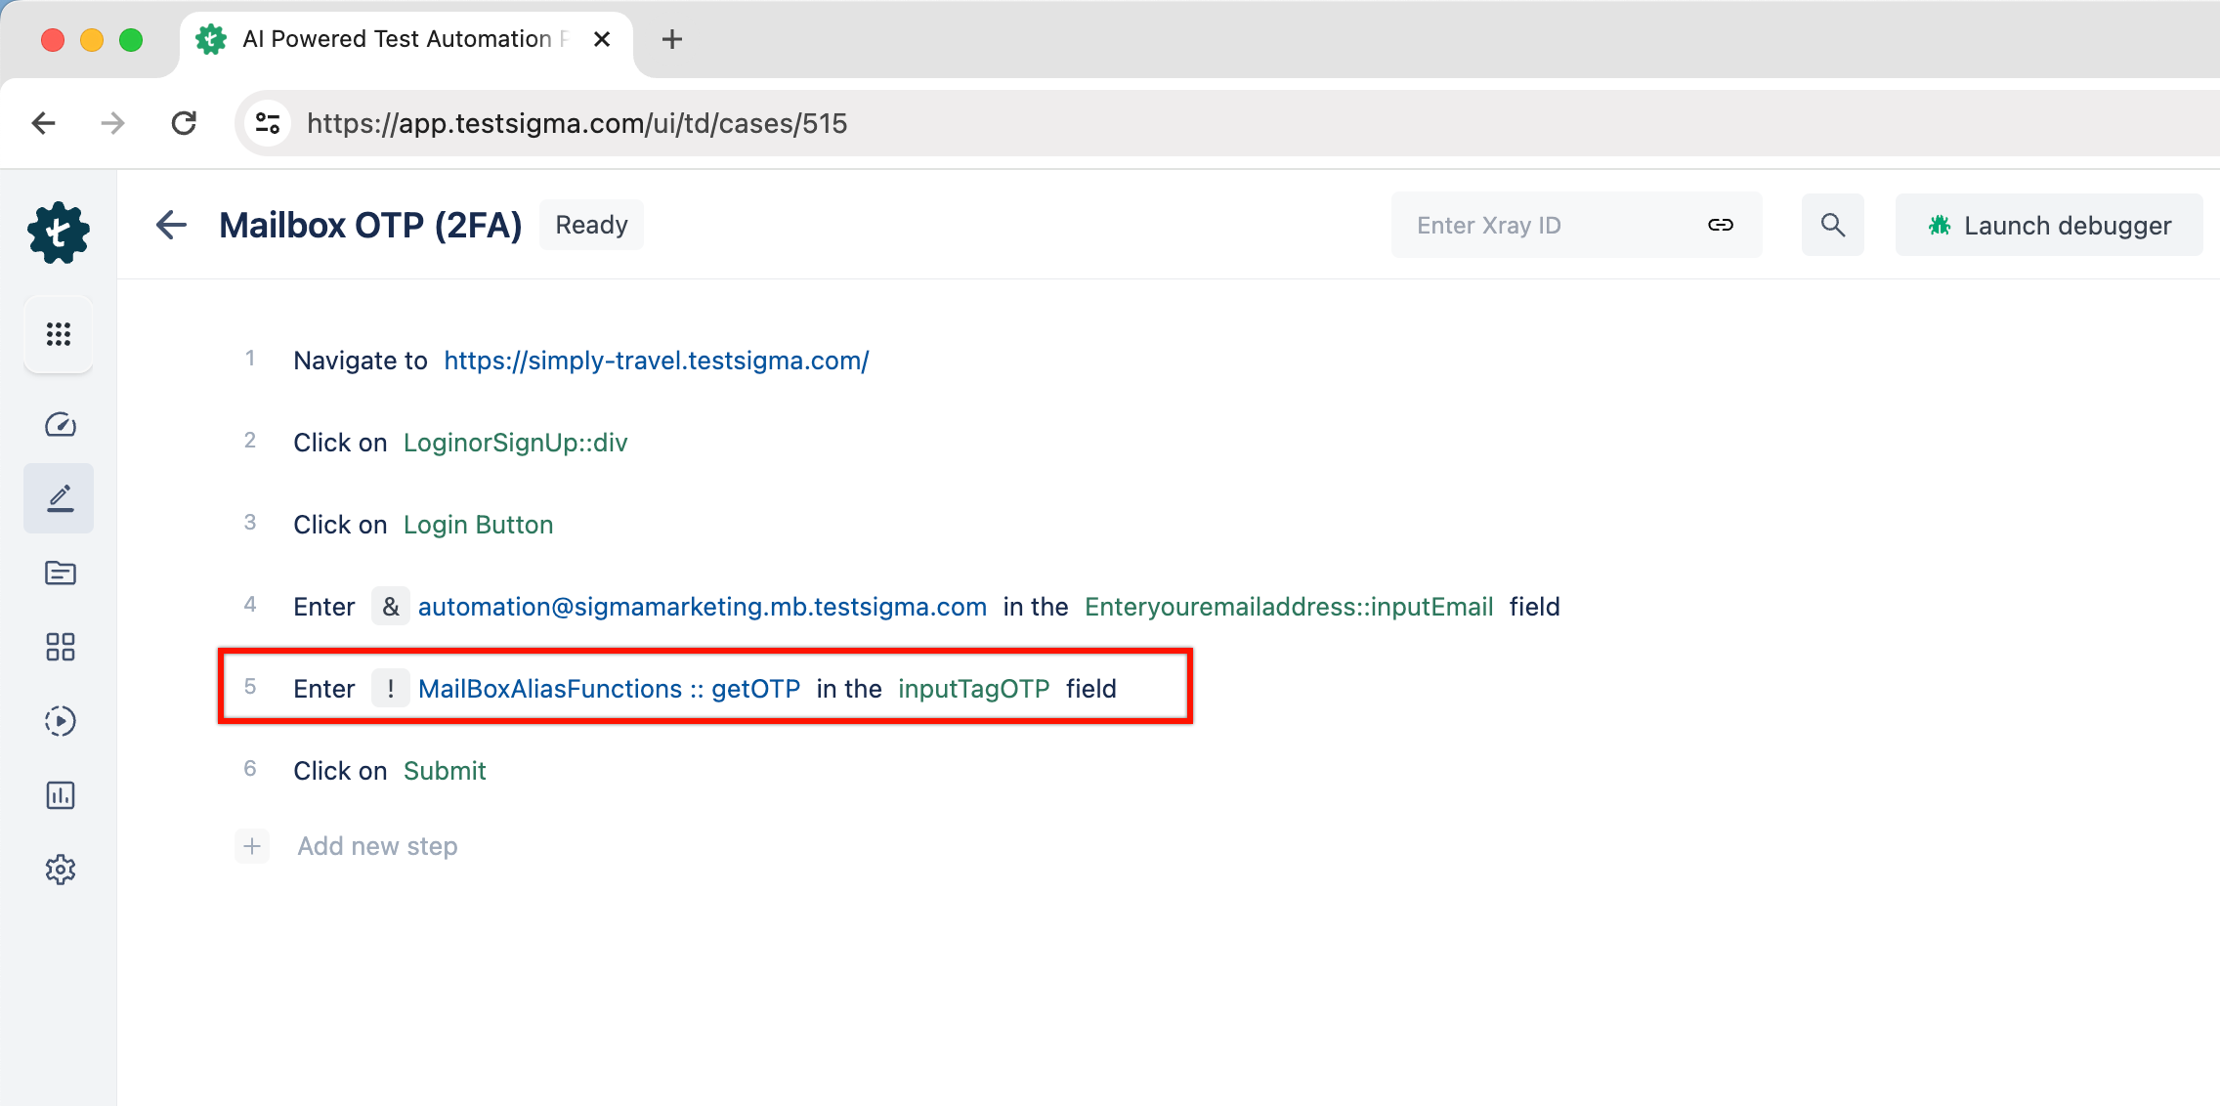Screen dimensions: 2220x1106
Task: Open the settings gear icon in sidebar
Action: tap(60, 870)
